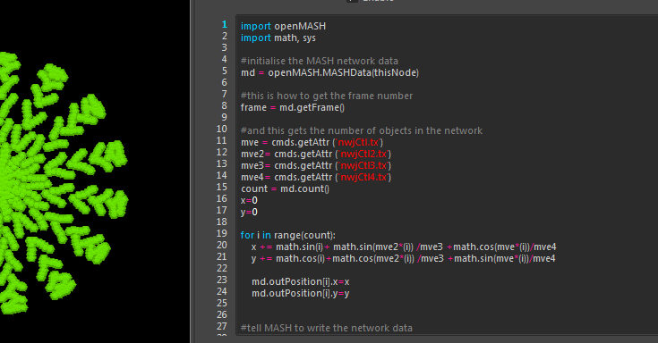658x343 pixels.
Task: Click comment '#tell MASH to write the network data'
Action: pos(327,328)
